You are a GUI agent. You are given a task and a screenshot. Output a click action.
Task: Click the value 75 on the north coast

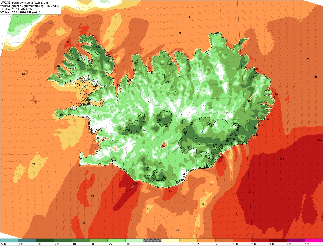[134, 71]
